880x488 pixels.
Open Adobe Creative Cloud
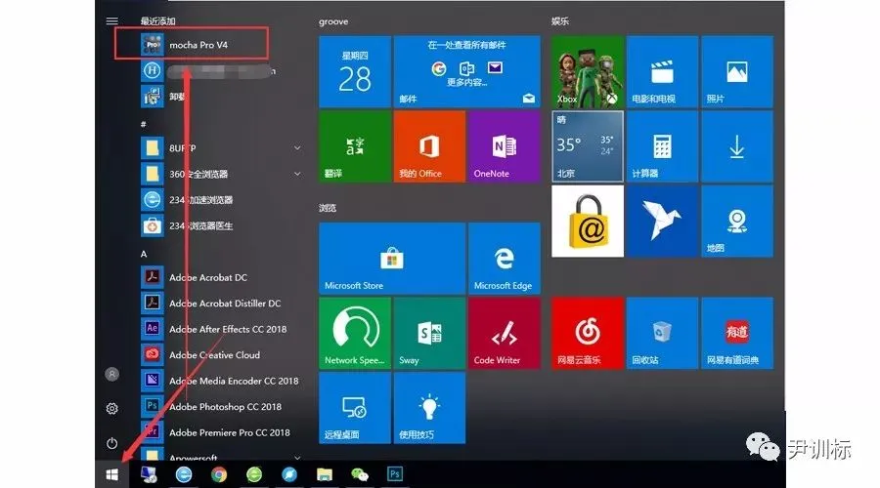(x=222, y=354)
